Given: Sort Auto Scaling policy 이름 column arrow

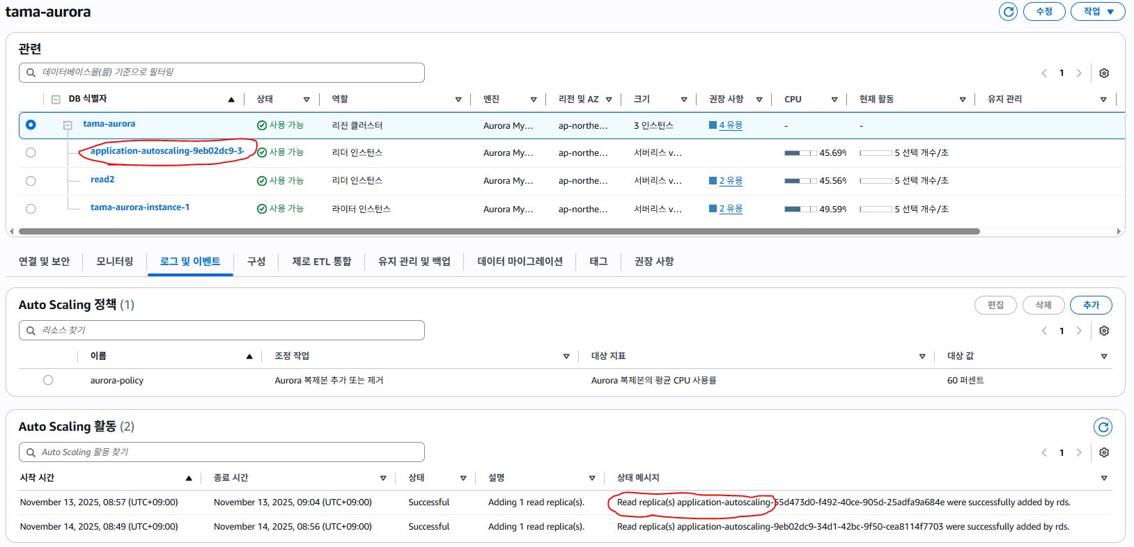Looking at the screenshot, I should [249, 356].
